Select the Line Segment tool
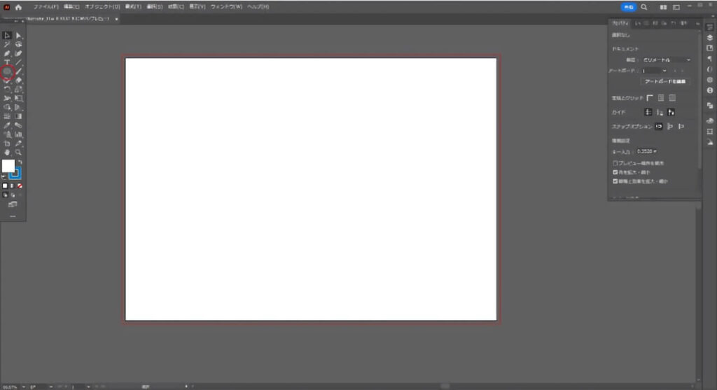 (x=18, y=62)
